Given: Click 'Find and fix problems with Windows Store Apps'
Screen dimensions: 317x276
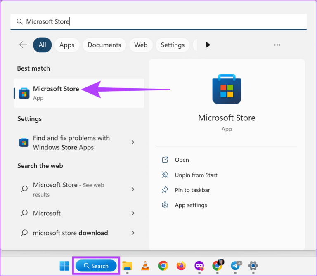Looking at the screenshot, I should click(x=71, y=143).
